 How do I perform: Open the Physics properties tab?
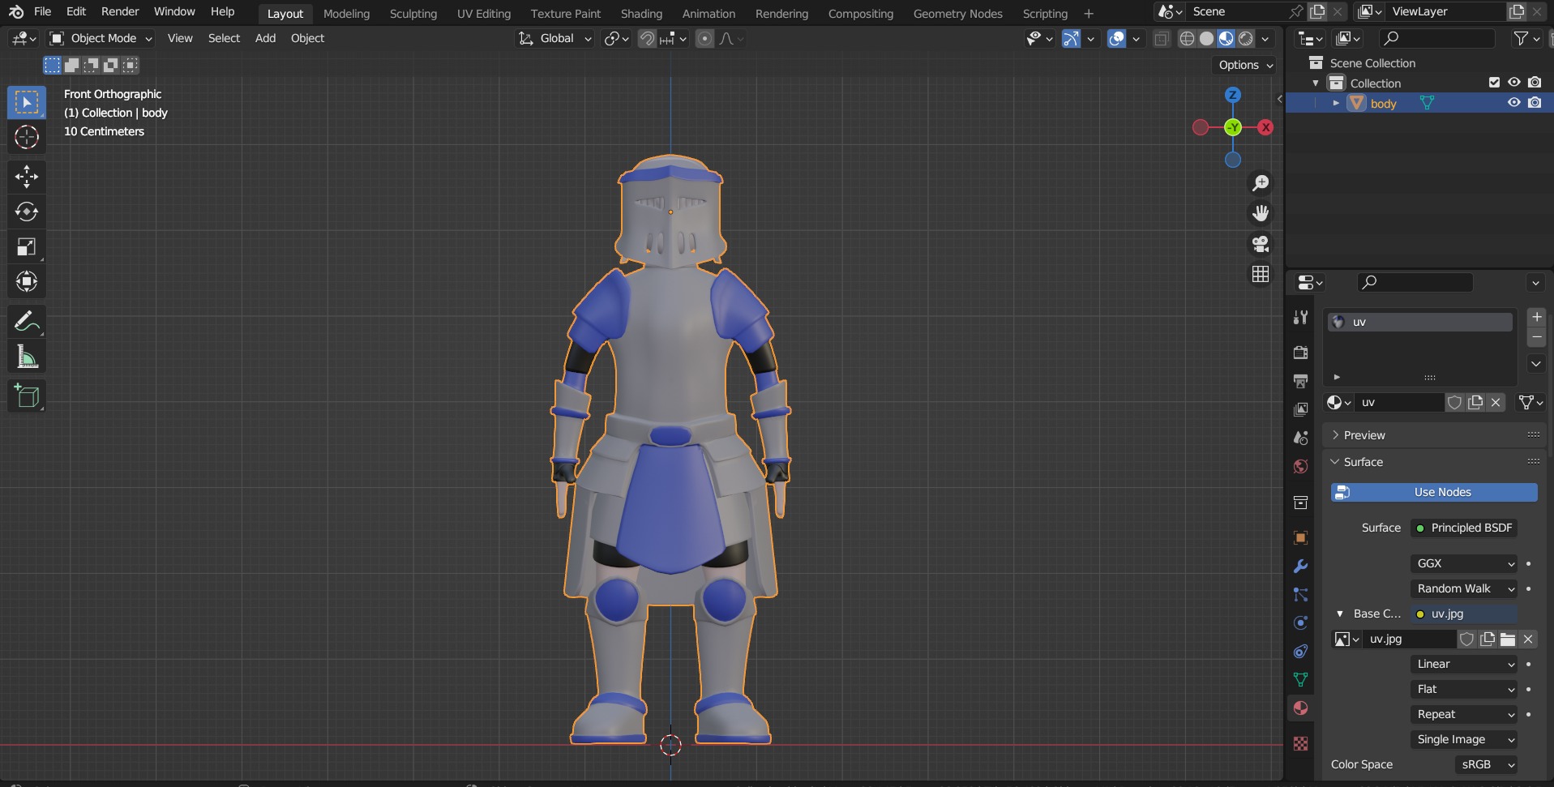[1300, 623]
